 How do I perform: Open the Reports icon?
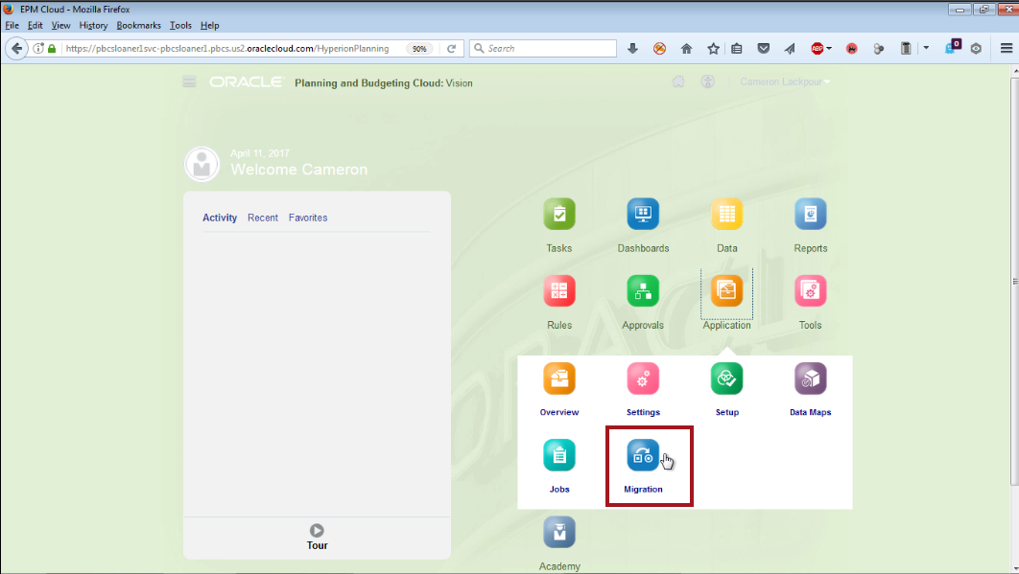click(811, 215)
